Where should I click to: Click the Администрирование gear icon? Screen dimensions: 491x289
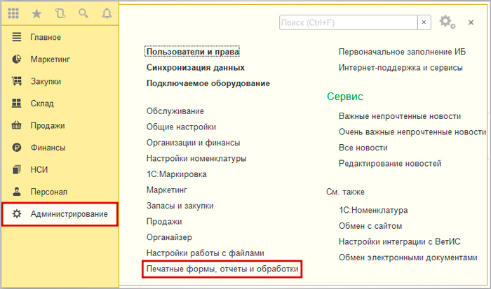tap(17, 214)
